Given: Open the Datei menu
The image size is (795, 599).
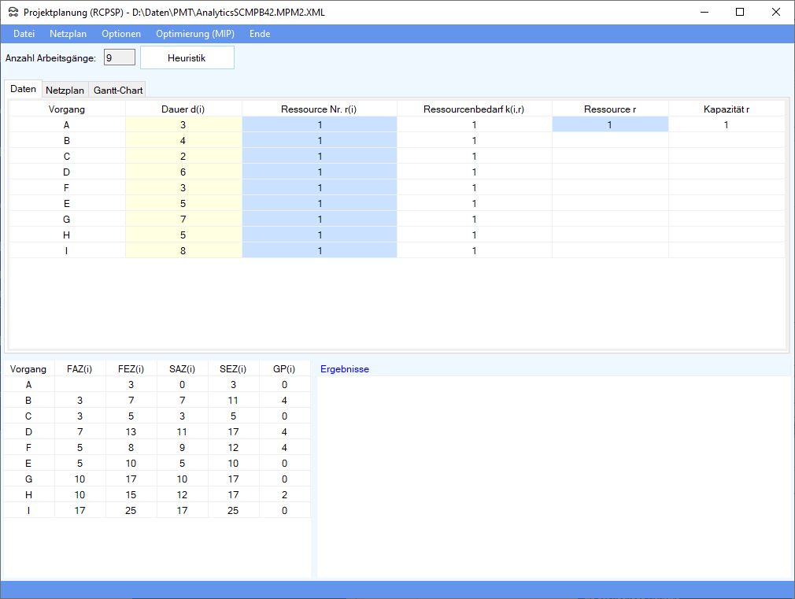Looking at the screenshot, I should click(x=24, y=34).
